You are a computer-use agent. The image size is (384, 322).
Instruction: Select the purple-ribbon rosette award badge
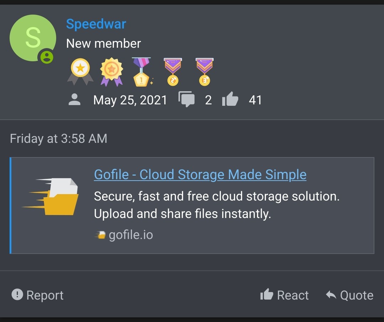(x=111, y=72)
